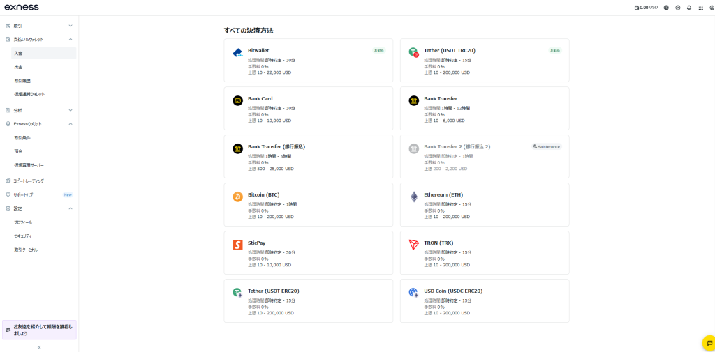Open 預金 in the sidebar
The height and width of the screenshot is (352, 715).
pos(44,151)
